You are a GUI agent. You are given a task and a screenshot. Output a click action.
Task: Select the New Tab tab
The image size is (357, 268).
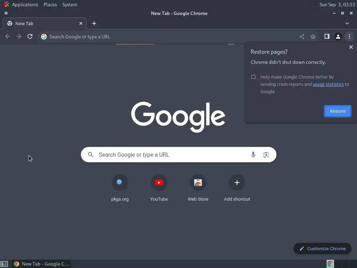[x=45, y=23]
